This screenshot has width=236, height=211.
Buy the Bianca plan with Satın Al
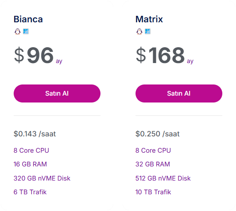tap(57, 93)
